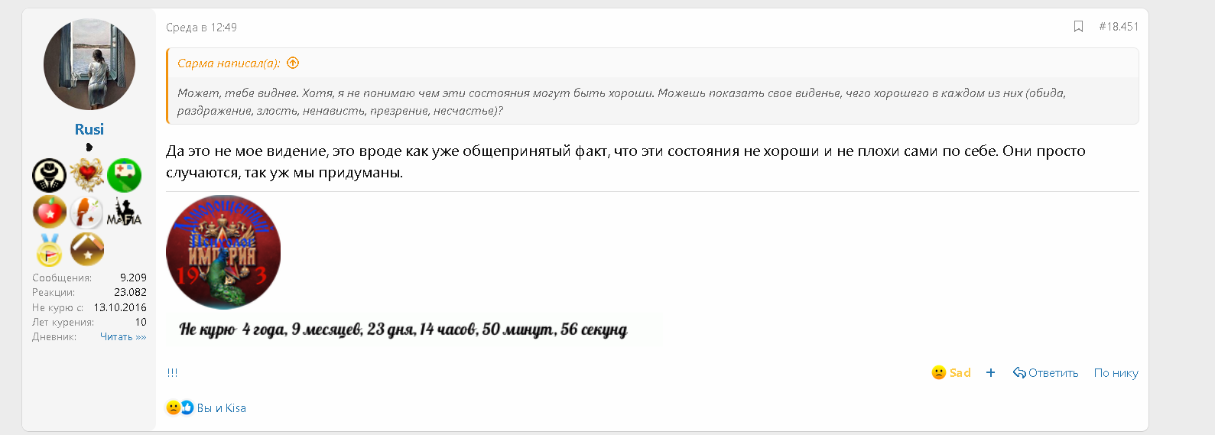The height and width of the screenshot is (435, 1215).
Task: Click the red apple badge
Action: (50, 213)
